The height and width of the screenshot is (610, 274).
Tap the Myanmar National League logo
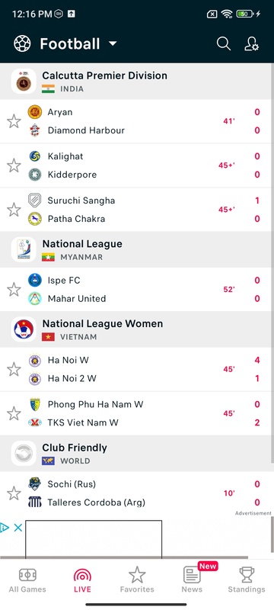tap(24, 249)
